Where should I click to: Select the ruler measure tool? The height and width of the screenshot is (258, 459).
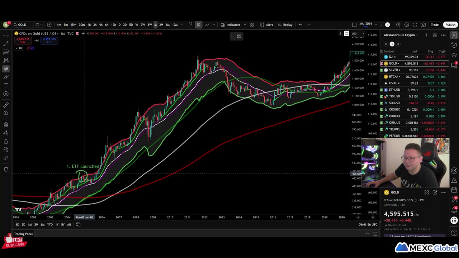pos(6,105)
